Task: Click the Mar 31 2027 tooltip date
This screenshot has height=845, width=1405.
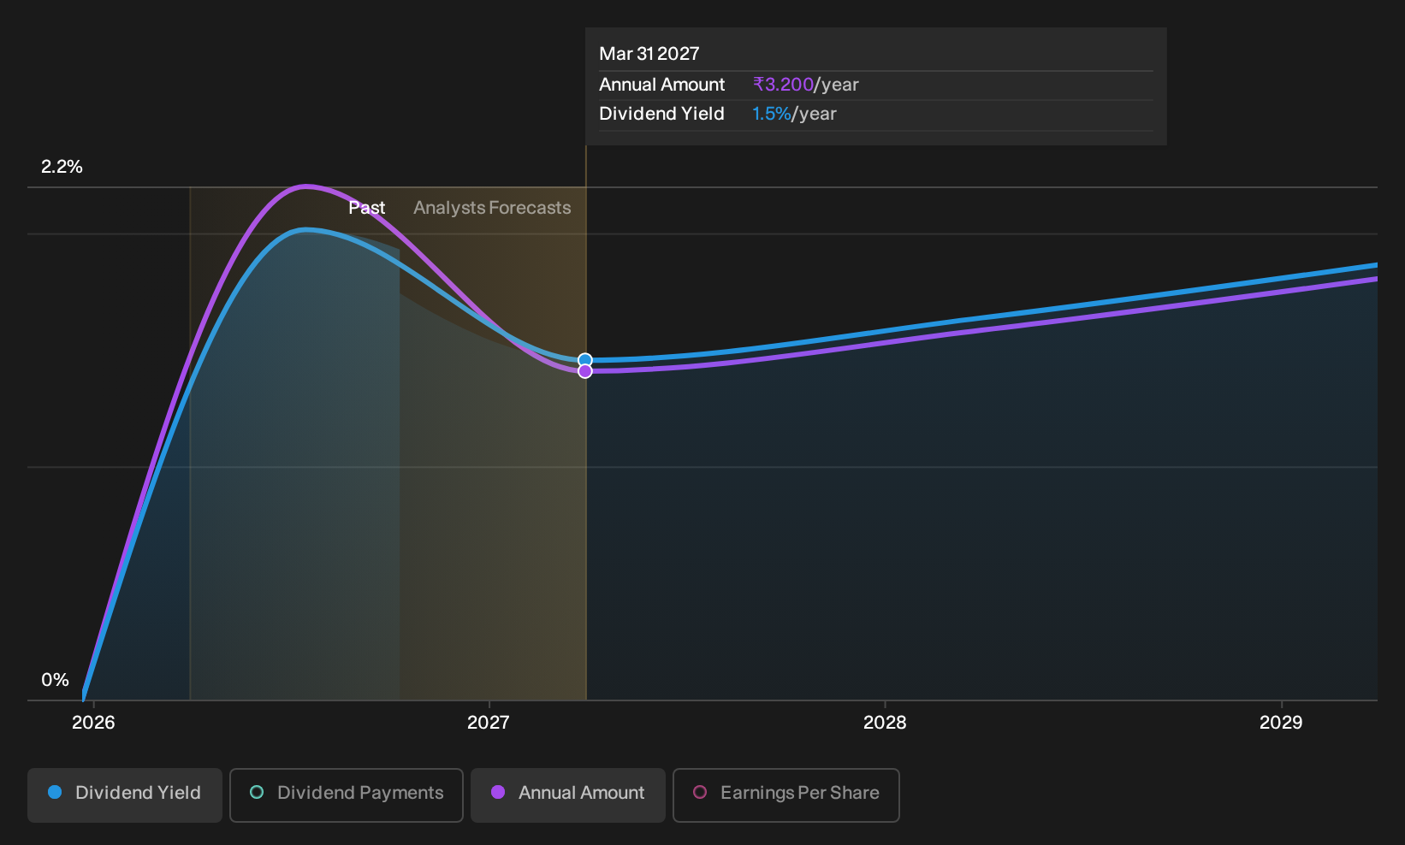Action: click(x=649, y=54)
